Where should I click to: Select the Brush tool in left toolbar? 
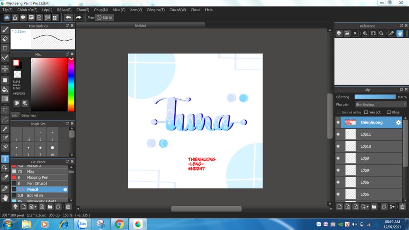pyautogui.click(x=5, y=30)
